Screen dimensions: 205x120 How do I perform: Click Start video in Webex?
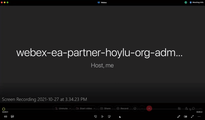[x=84, y=108]
